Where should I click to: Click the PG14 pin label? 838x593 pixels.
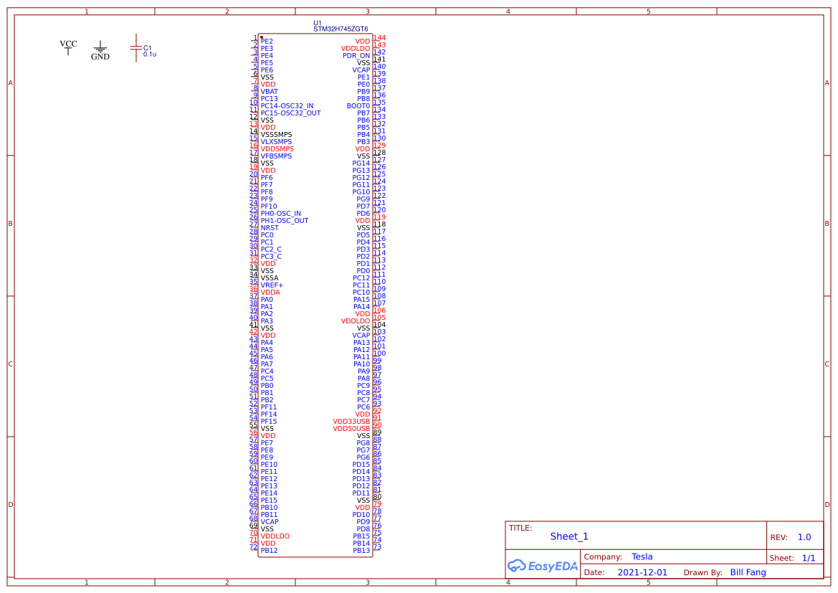pyautogui.click(x=361, y=163)
